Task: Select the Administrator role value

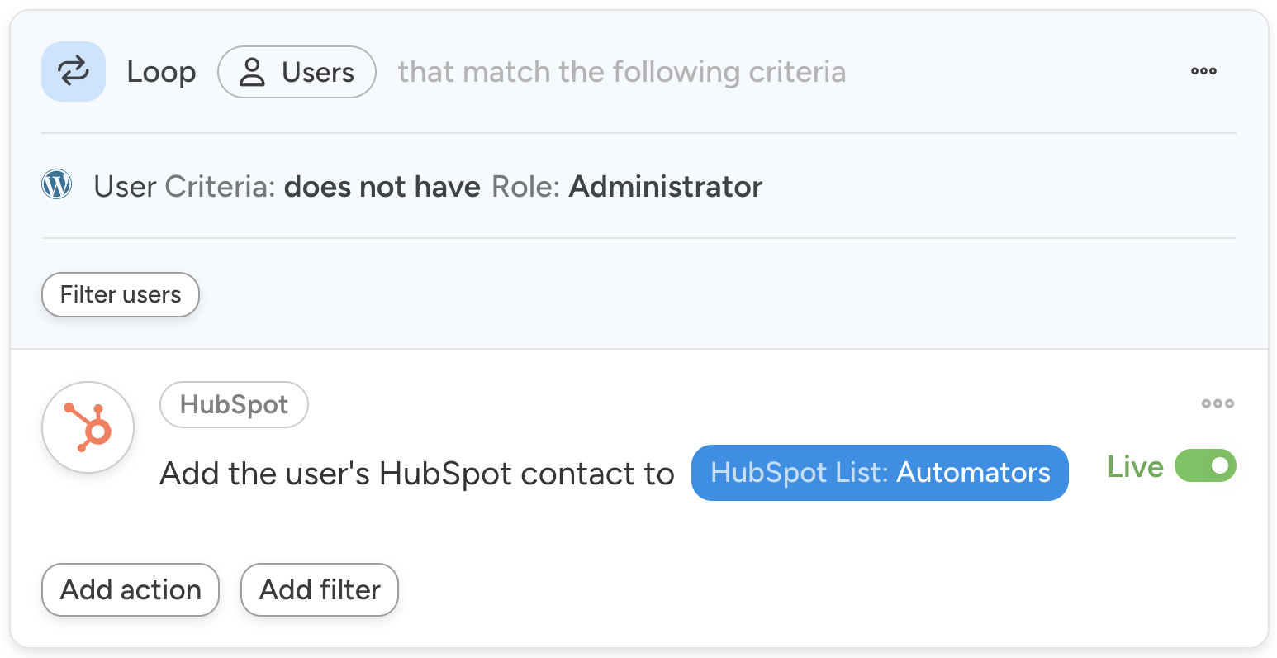Action: click(x=666, y=187)
